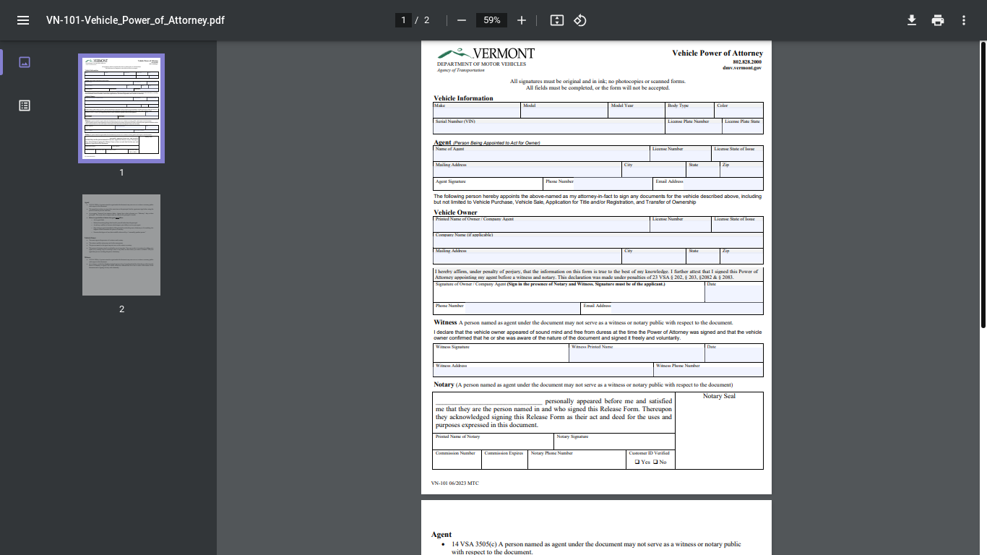Click the Notary Phone Number field

577,460
